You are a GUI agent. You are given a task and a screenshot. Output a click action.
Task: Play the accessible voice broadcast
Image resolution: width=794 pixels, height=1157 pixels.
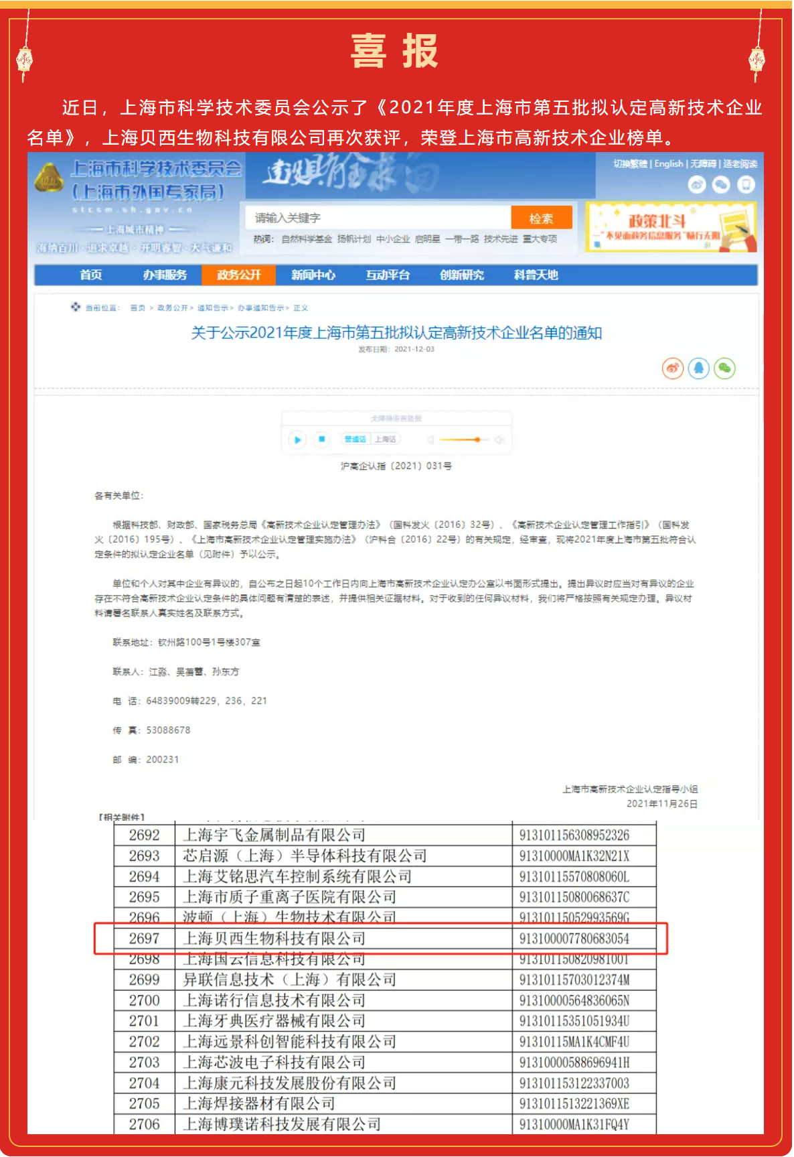coord(297,439)
